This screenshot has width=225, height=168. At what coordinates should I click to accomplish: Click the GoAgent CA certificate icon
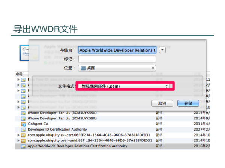(23, 124)
